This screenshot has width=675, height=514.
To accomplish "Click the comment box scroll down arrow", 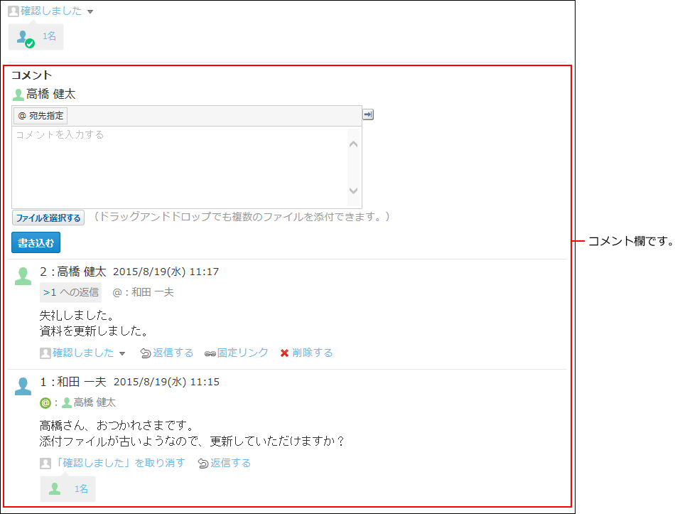I will tap(353, 191).
